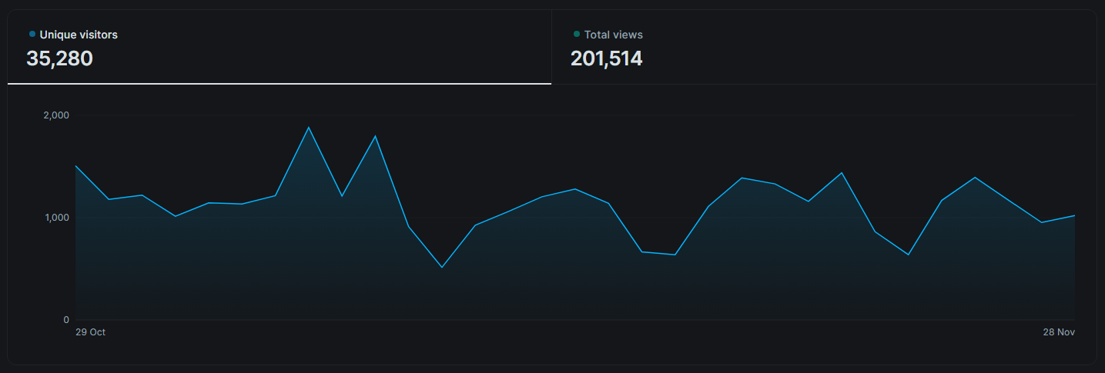Click the 201,514 views total
1105x373 pixels.
(606, 58)
